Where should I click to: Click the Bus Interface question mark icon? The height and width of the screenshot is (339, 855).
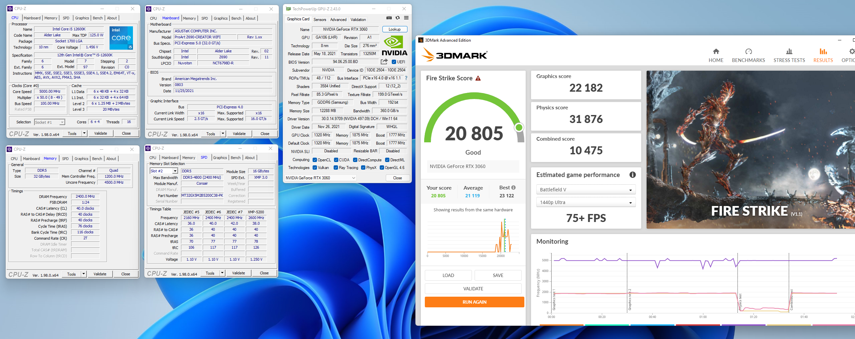(406, 78)
